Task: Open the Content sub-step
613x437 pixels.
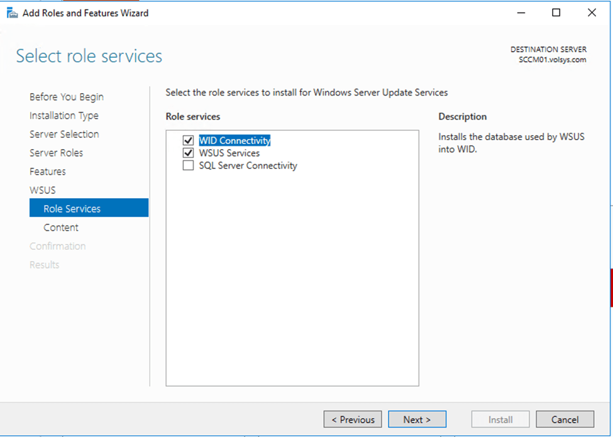Action: click(x=61, y=228)
